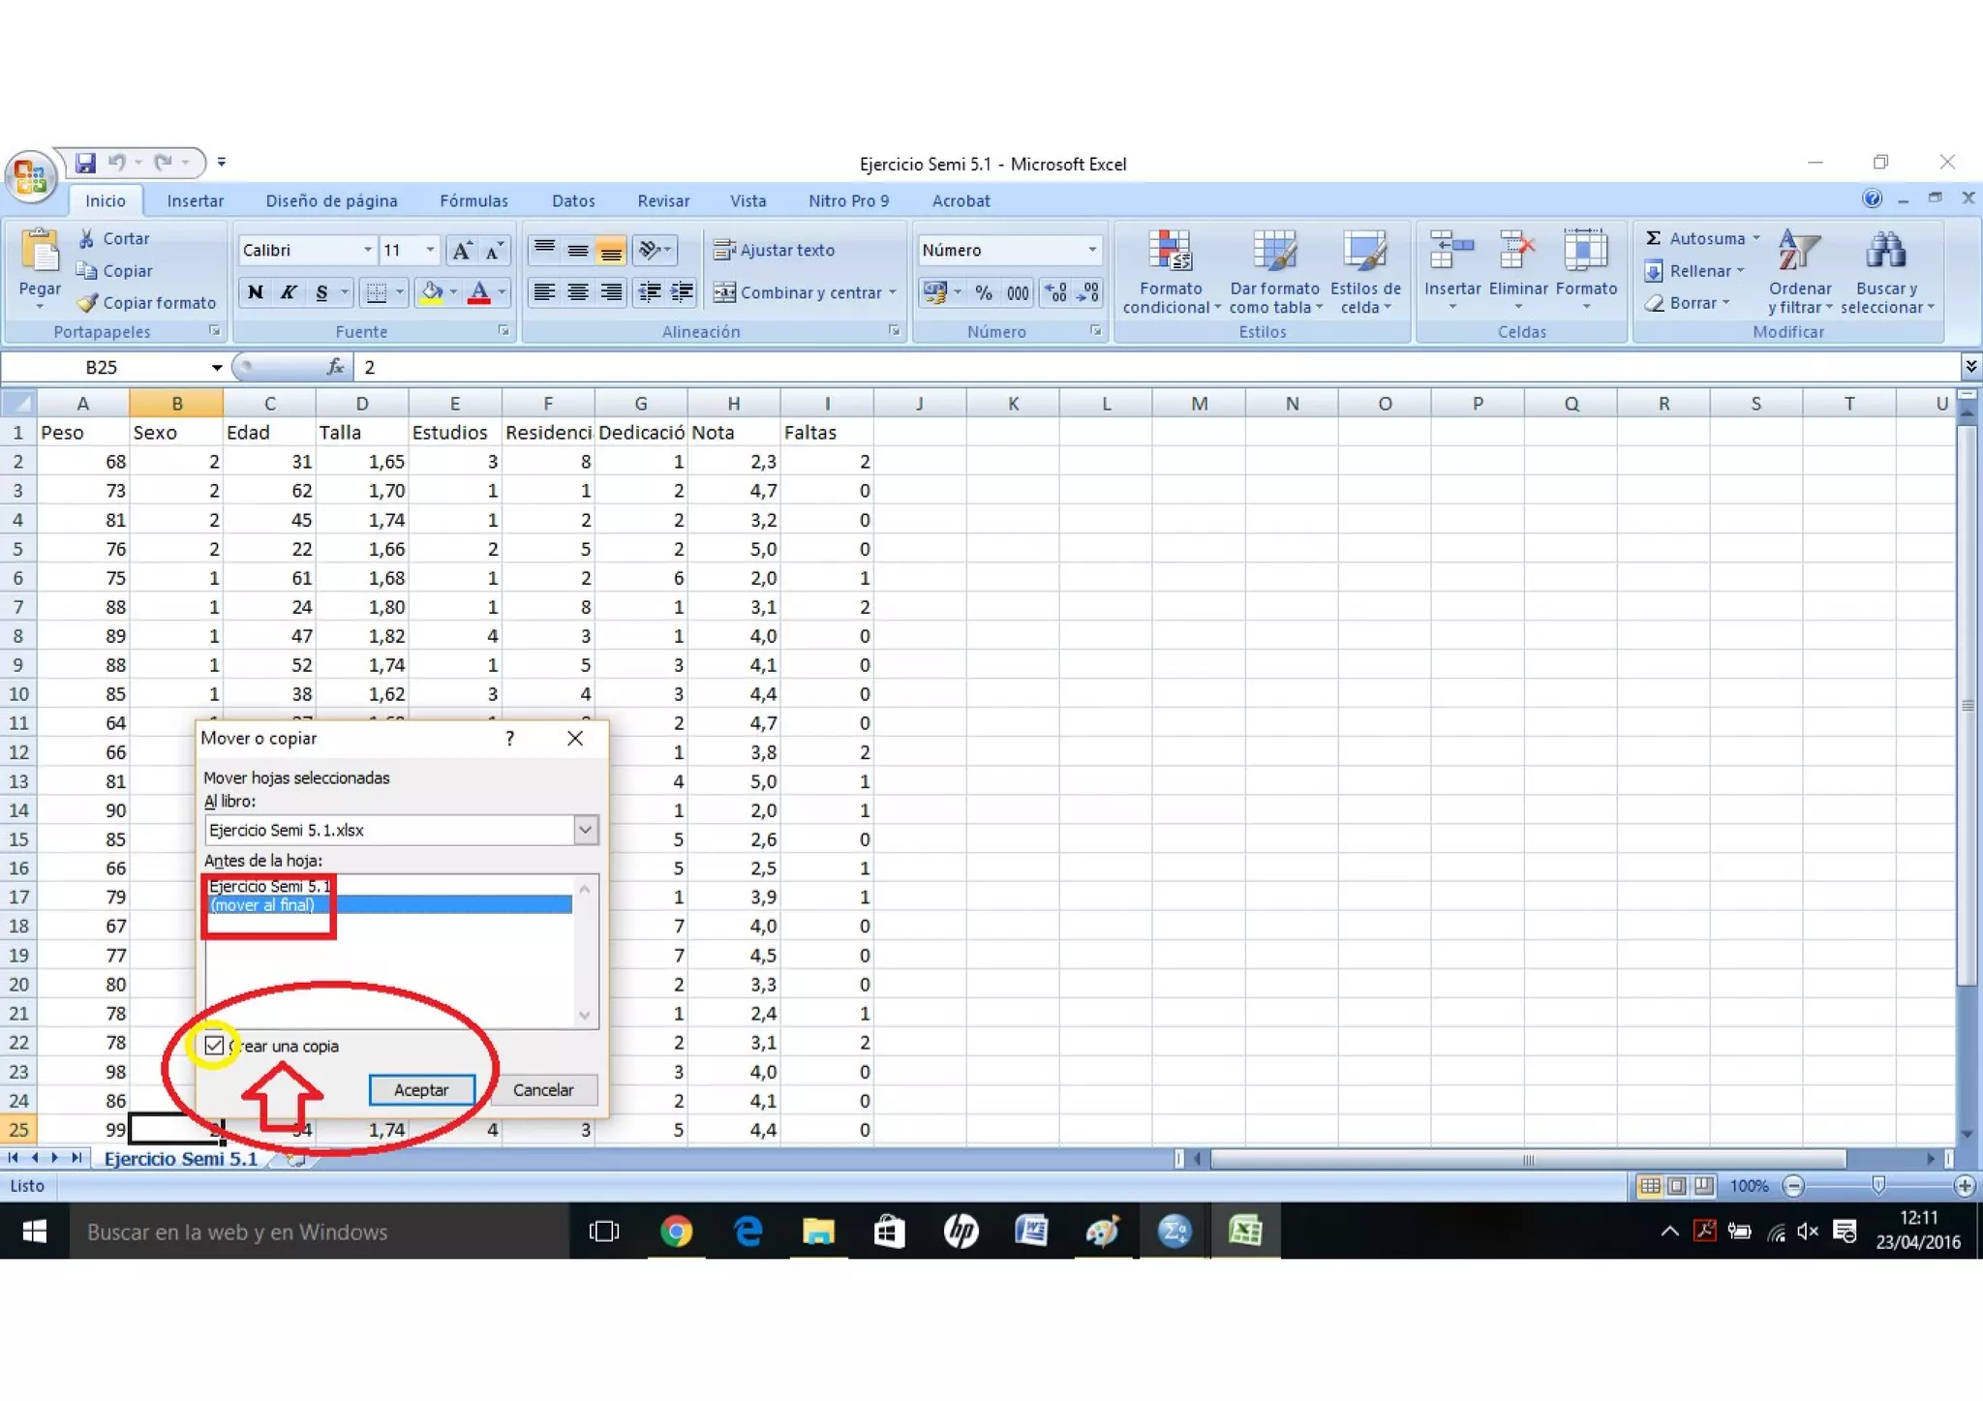Click the Undo icon in quick access toolbar
Viewport: 1983px width, 1401px height.
[117, 163]
